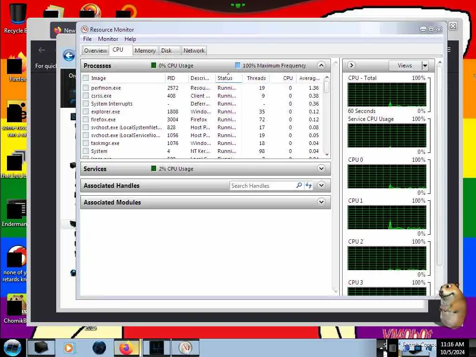476x357 pixels.
Task: Open the Views dropdown arrow
Action: (x=425, y=65)
